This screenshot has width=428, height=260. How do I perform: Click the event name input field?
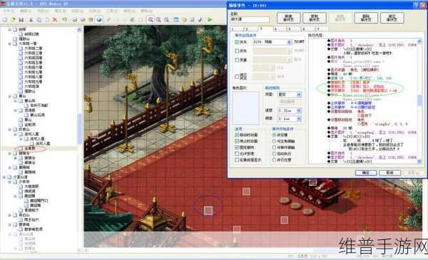(250, 20)
